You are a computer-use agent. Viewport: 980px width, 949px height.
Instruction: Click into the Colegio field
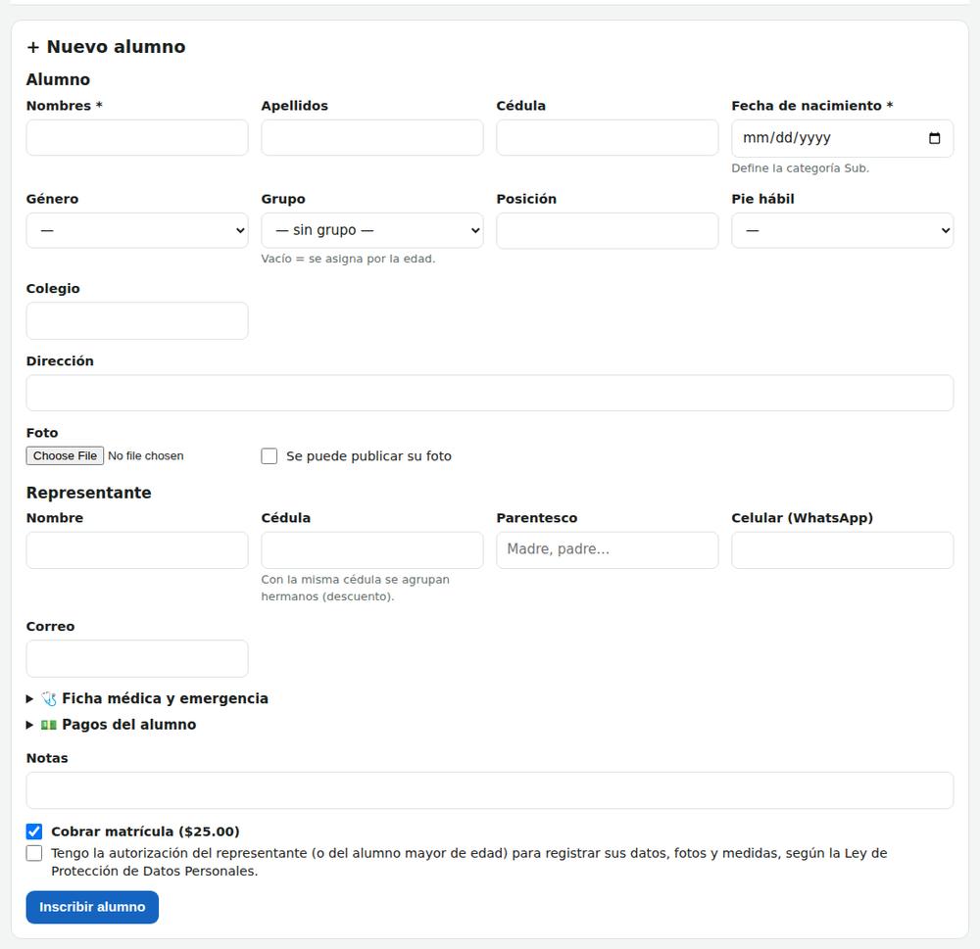(137, 321)
